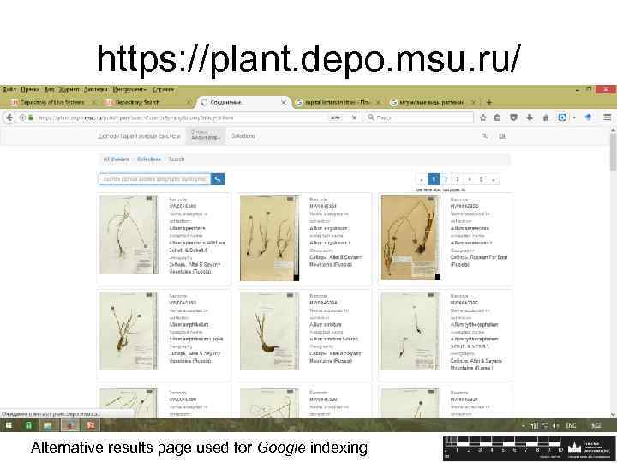Image resolution: width=617 pixels, height=463 pixels.
Task: Click the site information icon in address bar
Action: click(22, 117)
